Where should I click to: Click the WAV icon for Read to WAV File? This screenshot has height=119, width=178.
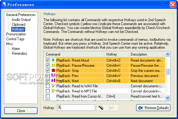(53, 86)
